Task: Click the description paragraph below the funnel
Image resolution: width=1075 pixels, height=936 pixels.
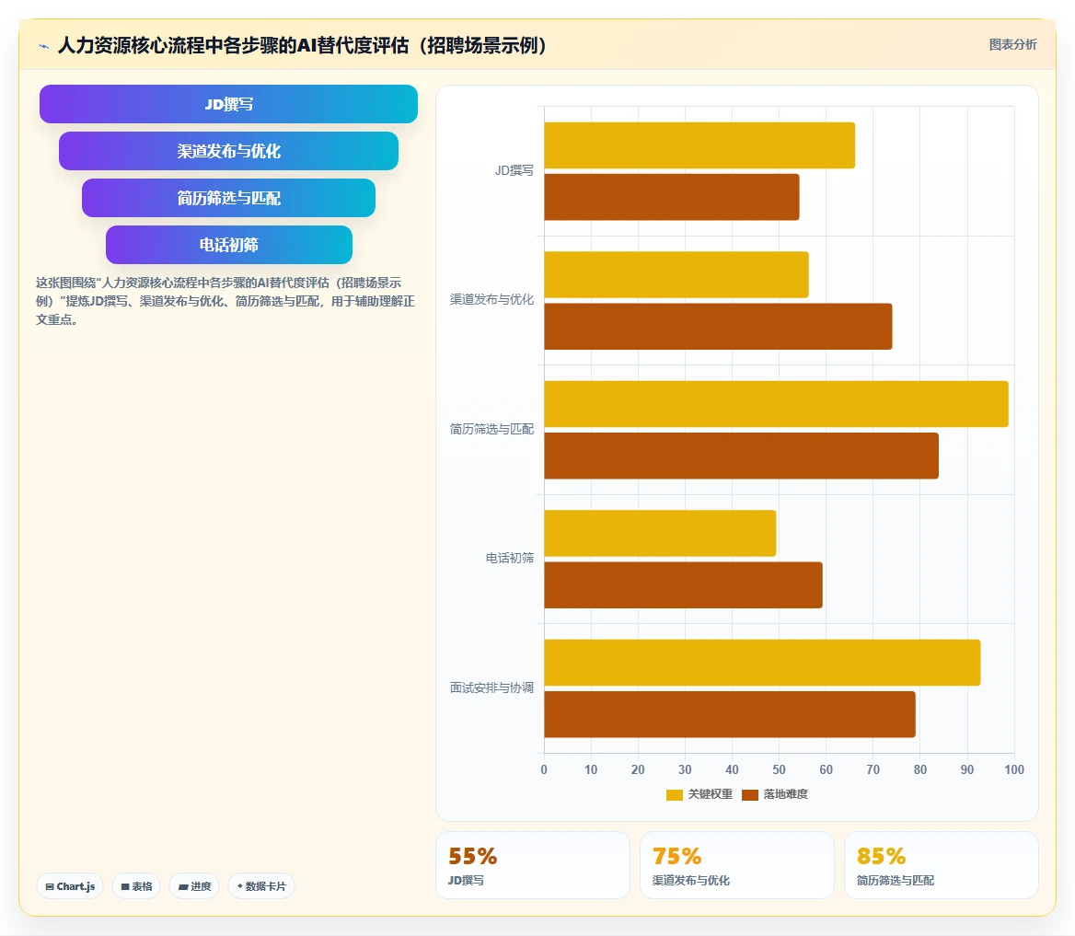Action: pos(225,301)
